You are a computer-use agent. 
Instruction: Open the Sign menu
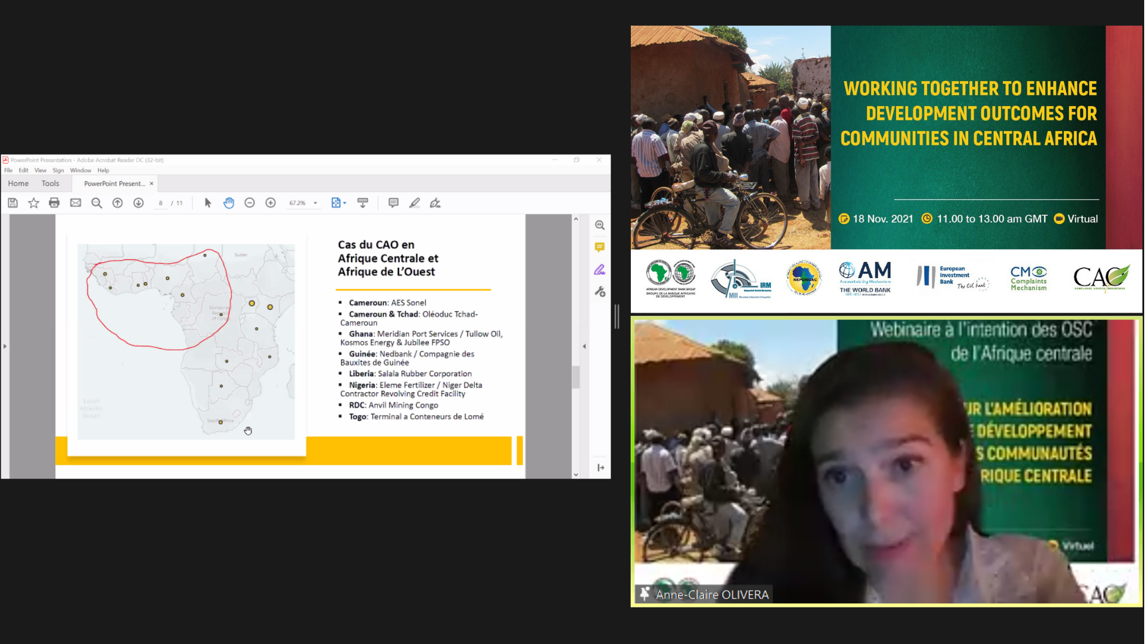coord(58,170)
